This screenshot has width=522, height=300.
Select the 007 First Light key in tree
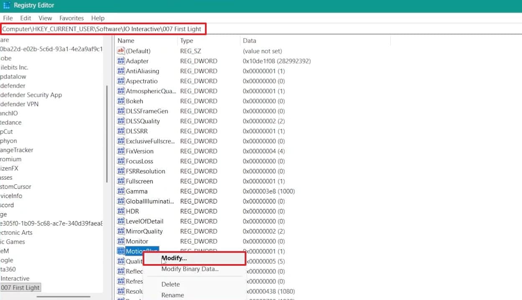click(20, 287)
